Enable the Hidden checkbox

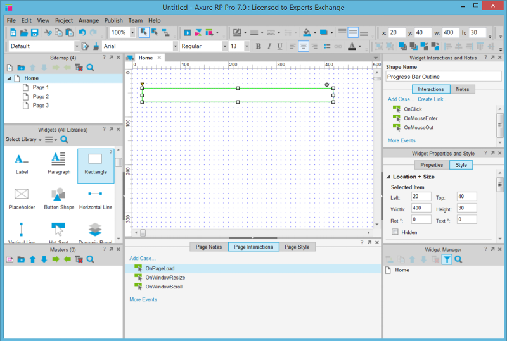point(395,232)
